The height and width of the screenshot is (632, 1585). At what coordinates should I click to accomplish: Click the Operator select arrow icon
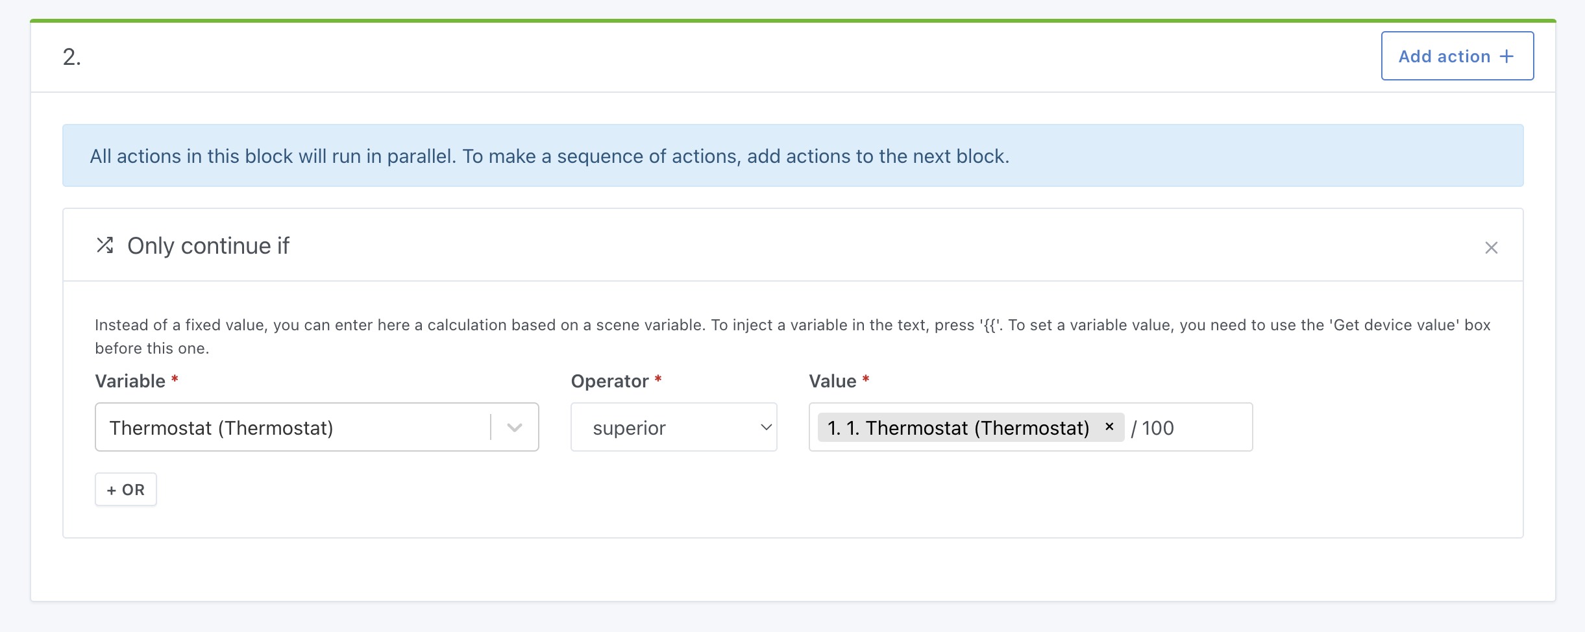point(766,428)
